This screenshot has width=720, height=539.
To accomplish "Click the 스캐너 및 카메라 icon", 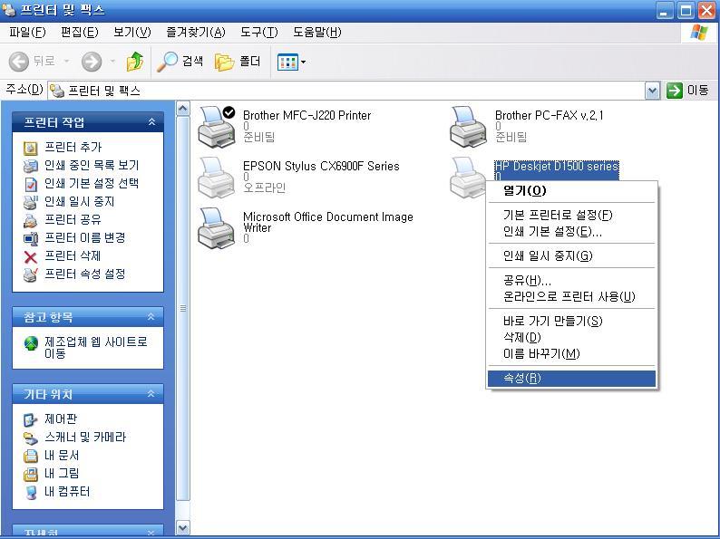I will (30, 438).
